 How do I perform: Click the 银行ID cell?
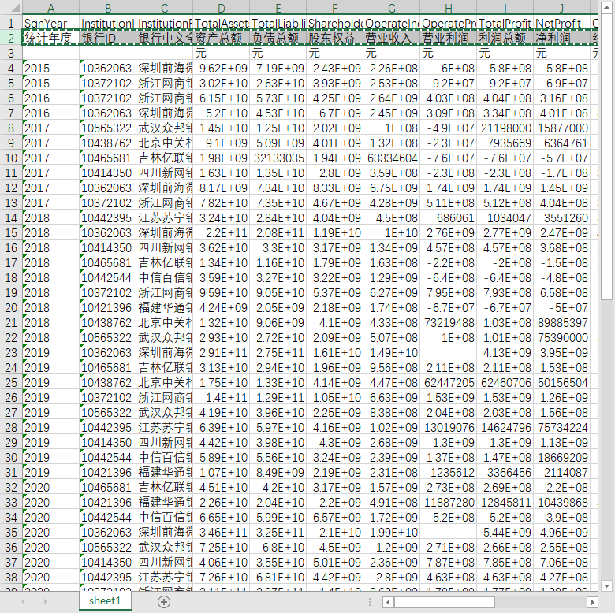pos(108,38)
